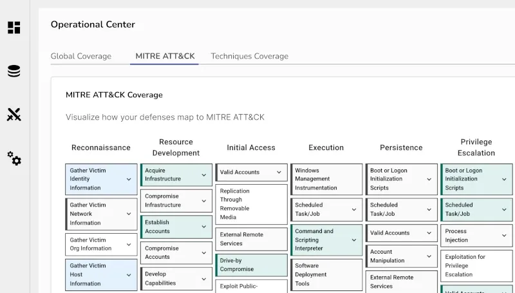Expand Command and Scripting Interpreter chevron
The image size is (515, 293).
[354, 240]
